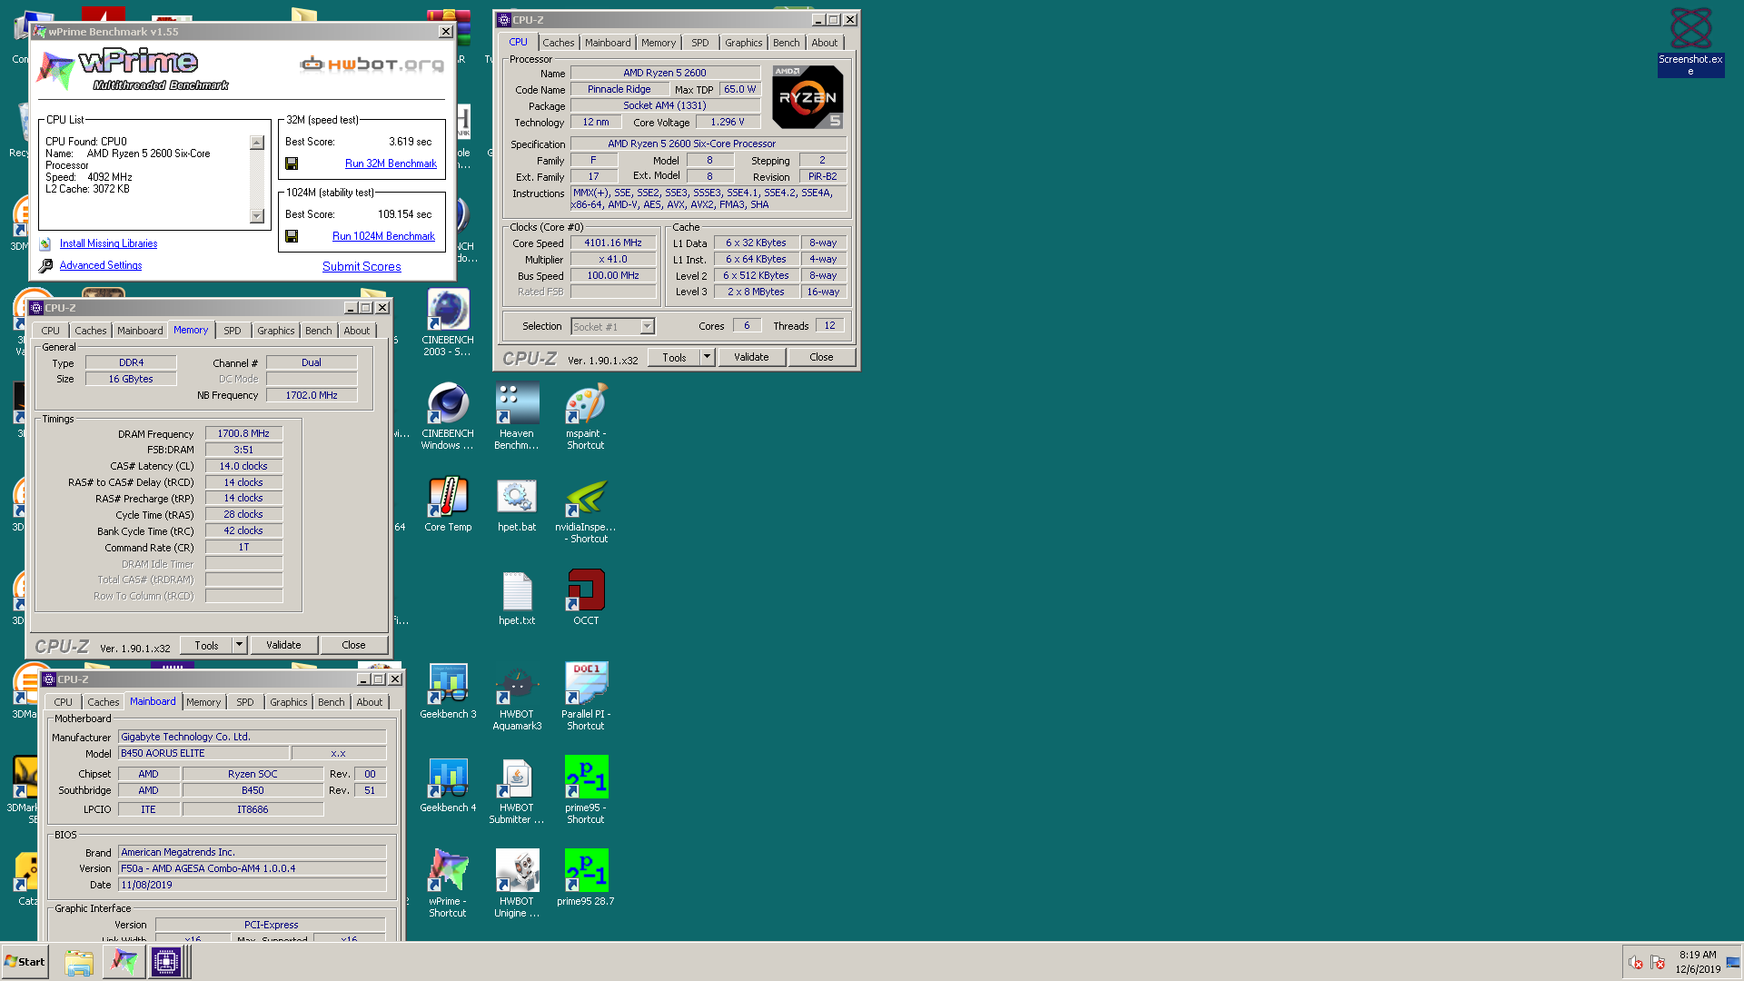Viewport: 1744px width, 981px height.
Task: Launch Core Temp from desktop
Action: coord(448,505)
